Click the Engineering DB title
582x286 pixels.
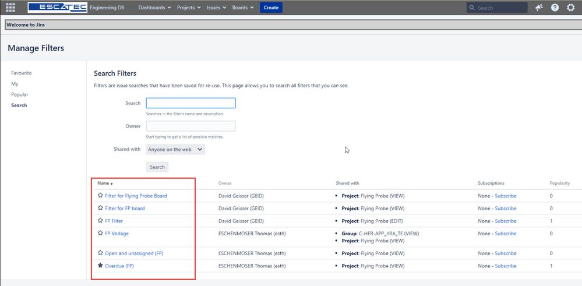click(107, 8)
